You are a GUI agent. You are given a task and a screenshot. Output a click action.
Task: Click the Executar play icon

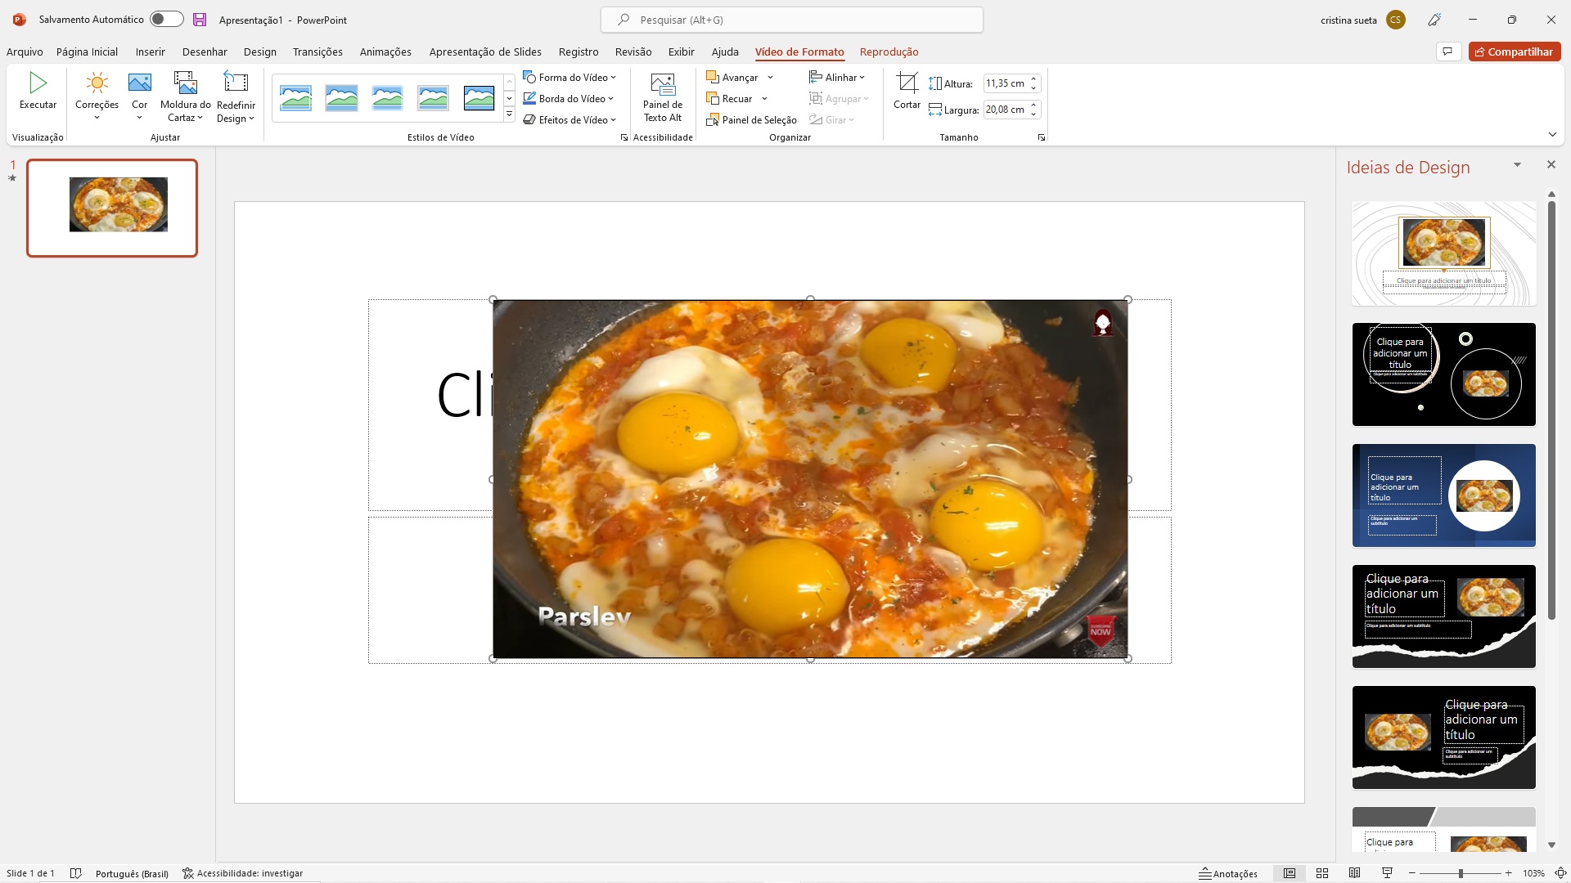click(38, 83)
